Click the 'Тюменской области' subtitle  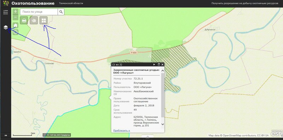pyautogui.click(x=71, y=4)
